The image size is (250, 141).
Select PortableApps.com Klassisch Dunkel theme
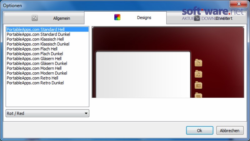point(47,44)
